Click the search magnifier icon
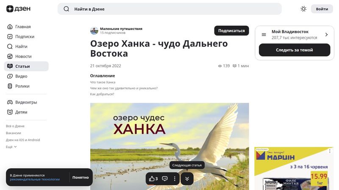The width and height of the screenshot is (339, 190). point(67,9)
